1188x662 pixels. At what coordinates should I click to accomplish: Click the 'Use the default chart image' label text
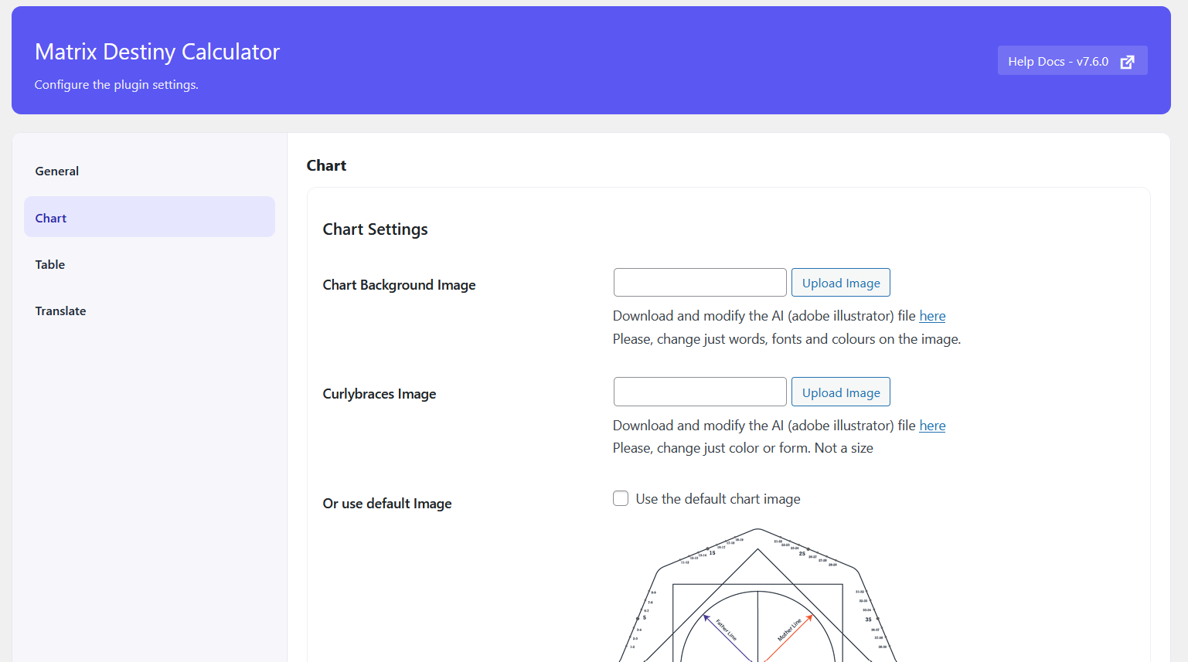coord(717,499)
